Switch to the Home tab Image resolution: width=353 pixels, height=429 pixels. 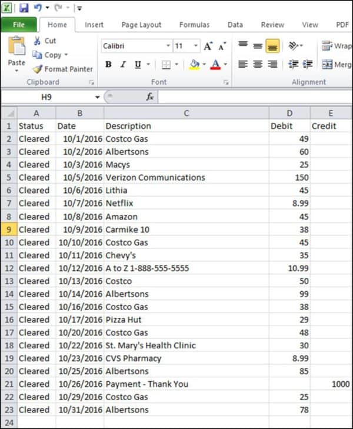point(57,25)
